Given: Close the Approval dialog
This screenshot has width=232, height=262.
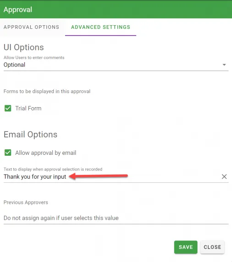Looking at the screenshot, I should (x=212, y=247).
